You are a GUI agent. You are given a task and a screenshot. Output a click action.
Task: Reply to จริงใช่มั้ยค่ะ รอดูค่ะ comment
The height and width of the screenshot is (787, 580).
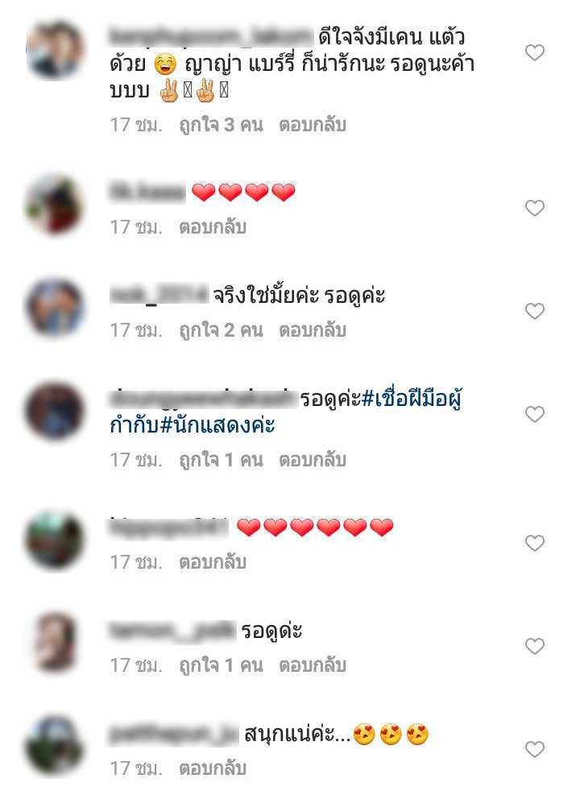313,330
